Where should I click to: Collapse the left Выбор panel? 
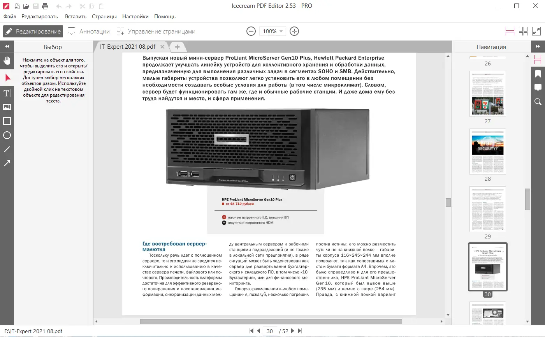pos(7,47)
